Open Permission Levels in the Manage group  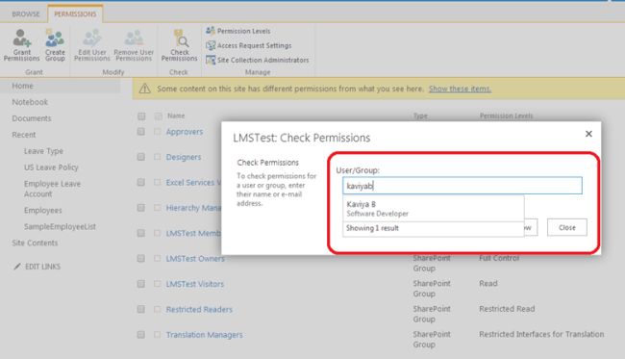coord(237,31)
